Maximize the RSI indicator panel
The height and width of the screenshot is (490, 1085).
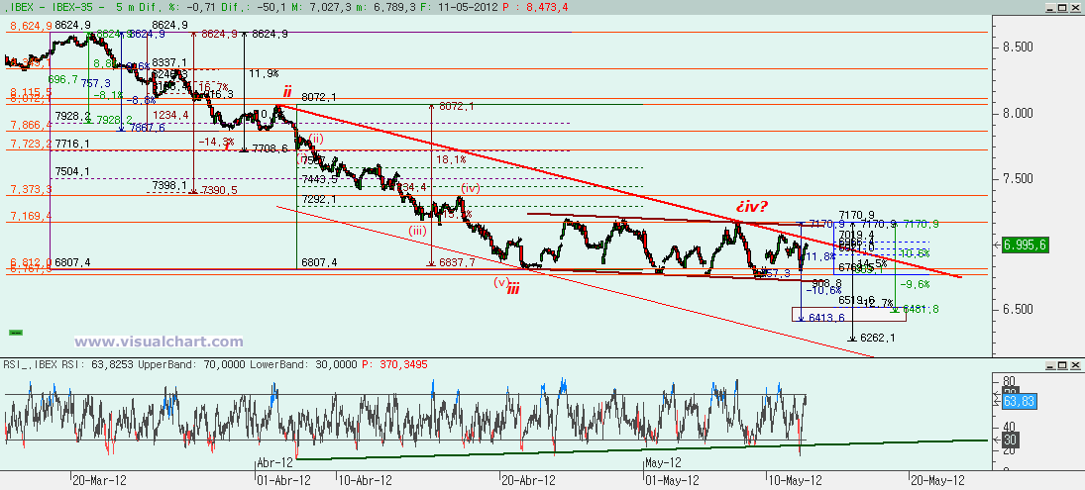pos(1064,364)
